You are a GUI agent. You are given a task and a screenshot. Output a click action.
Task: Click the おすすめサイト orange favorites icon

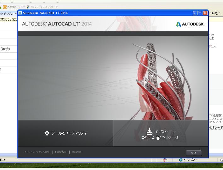pyautogui.click(x=5, y=7)
